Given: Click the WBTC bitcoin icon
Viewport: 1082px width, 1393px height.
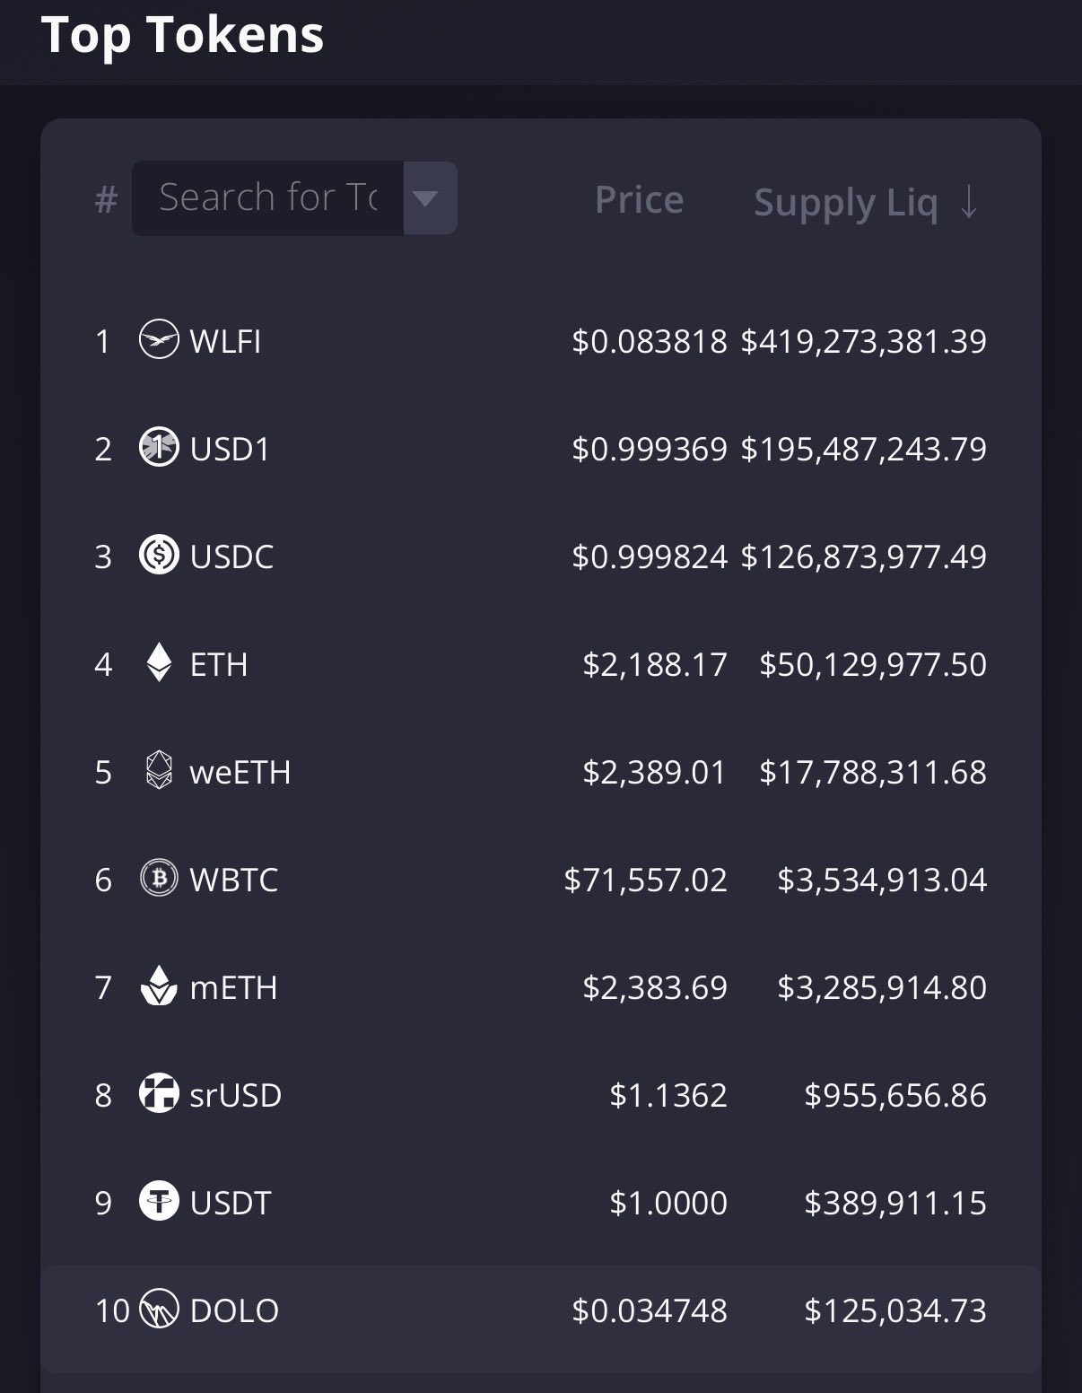Looking at the screenshot, I should (x=159, y=879).
